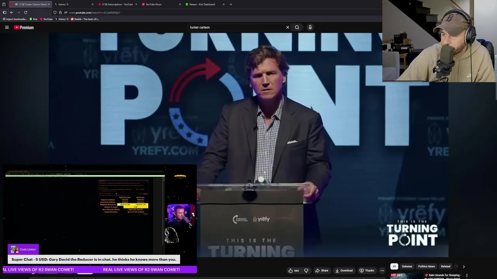Open the YouTube bookmark
The height and width of the screenshot is (279, 497).
coord(46,19)
